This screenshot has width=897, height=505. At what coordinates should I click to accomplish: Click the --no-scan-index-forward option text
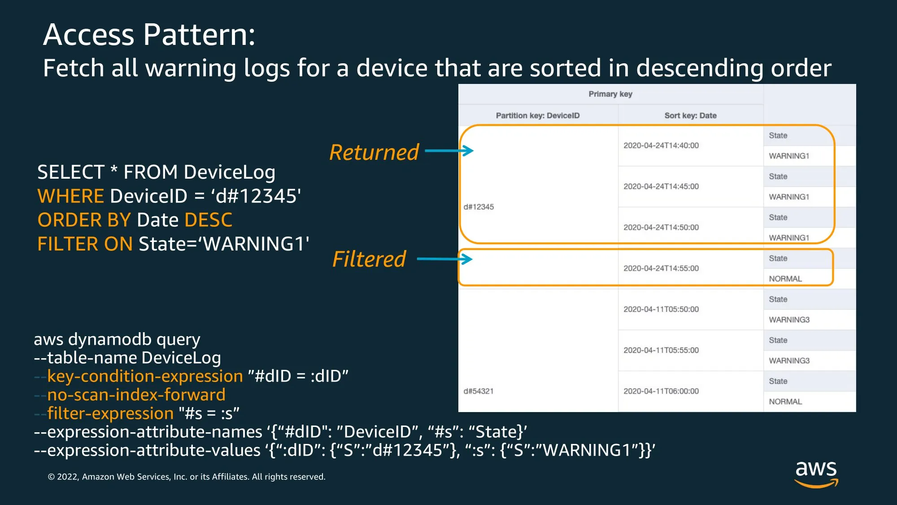click(x=130, y=395)
